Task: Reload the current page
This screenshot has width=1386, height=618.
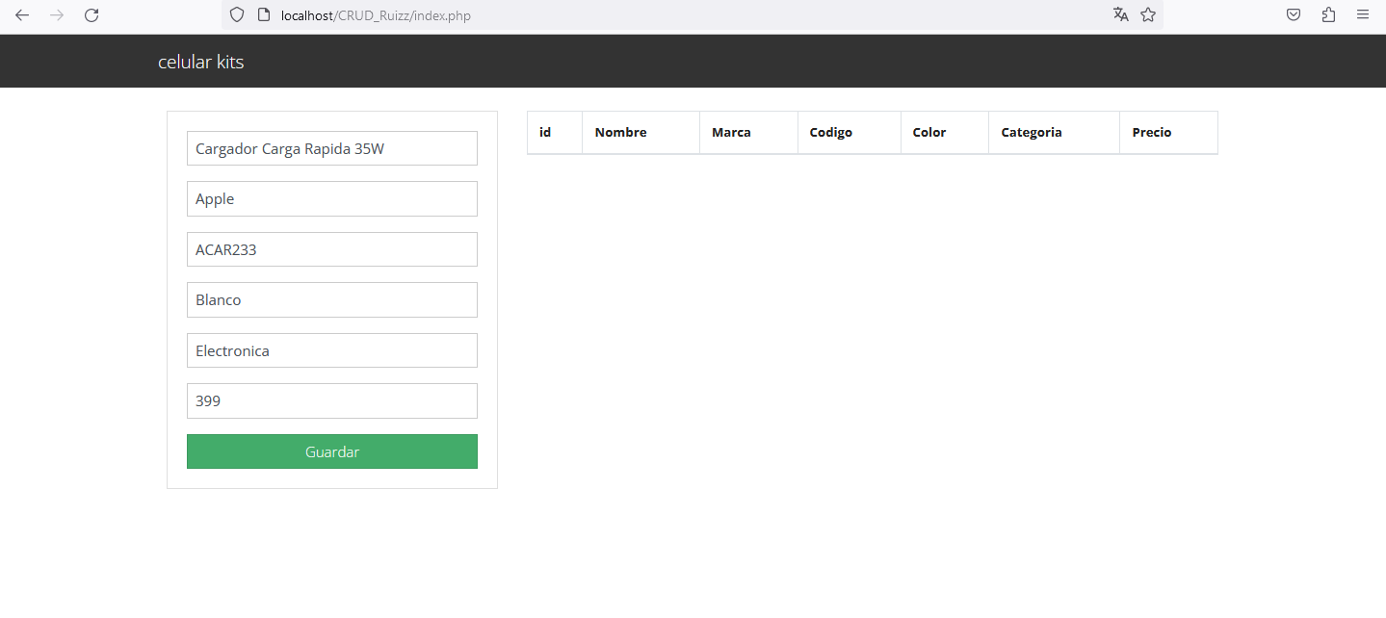Action: coord(92,14)
